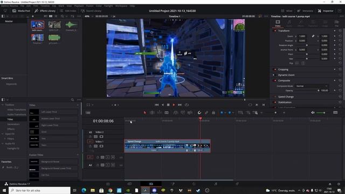This screenshot has height=194, width=345.
Task: Open the Media Pool panel
Action: click(x=21, y=11)
